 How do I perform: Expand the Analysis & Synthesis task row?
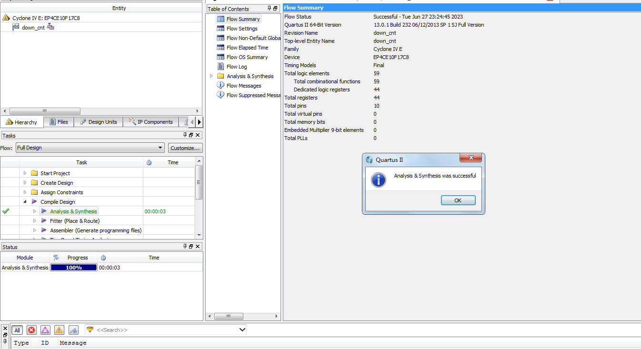34,211
